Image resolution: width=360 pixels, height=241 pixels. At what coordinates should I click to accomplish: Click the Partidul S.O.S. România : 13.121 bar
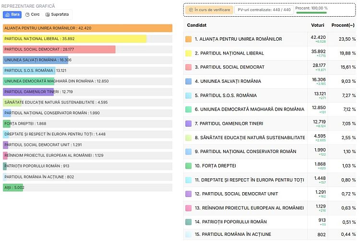(29, 71)
